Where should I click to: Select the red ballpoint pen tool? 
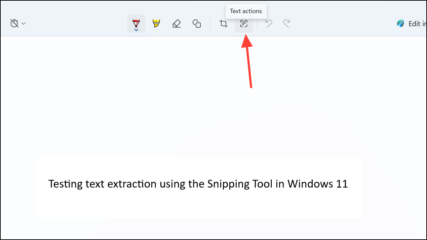point(136,22)
